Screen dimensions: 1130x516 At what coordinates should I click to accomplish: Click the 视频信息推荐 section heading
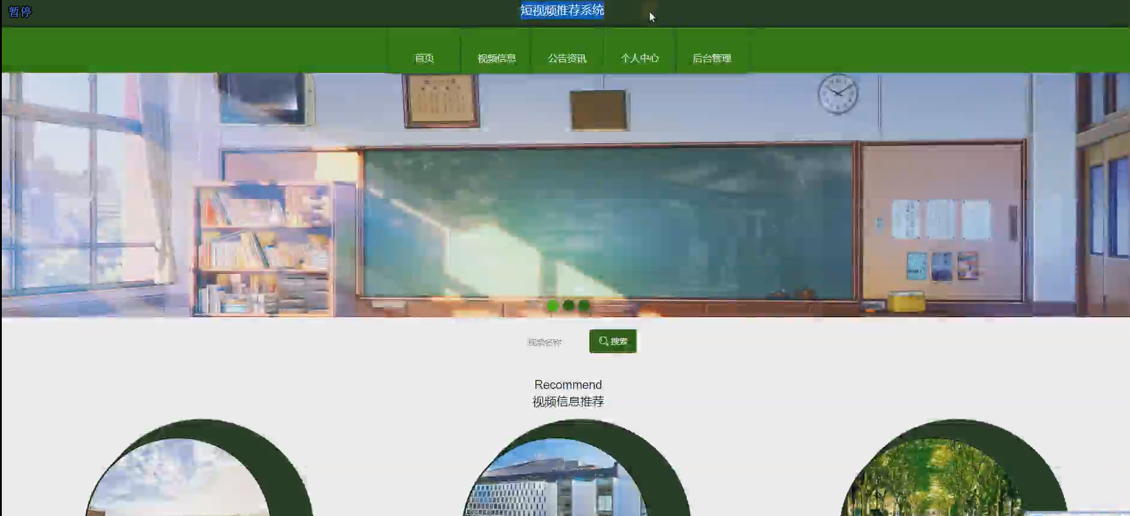coord(568,401)
